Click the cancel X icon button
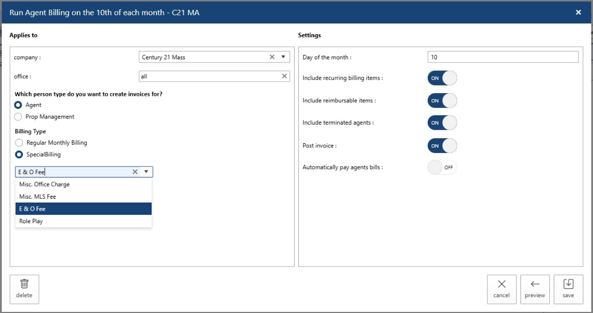 pyautogui.click(x=501, y=284)
